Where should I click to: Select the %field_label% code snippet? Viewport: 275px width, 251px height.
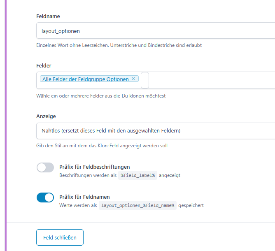point(137,175)
